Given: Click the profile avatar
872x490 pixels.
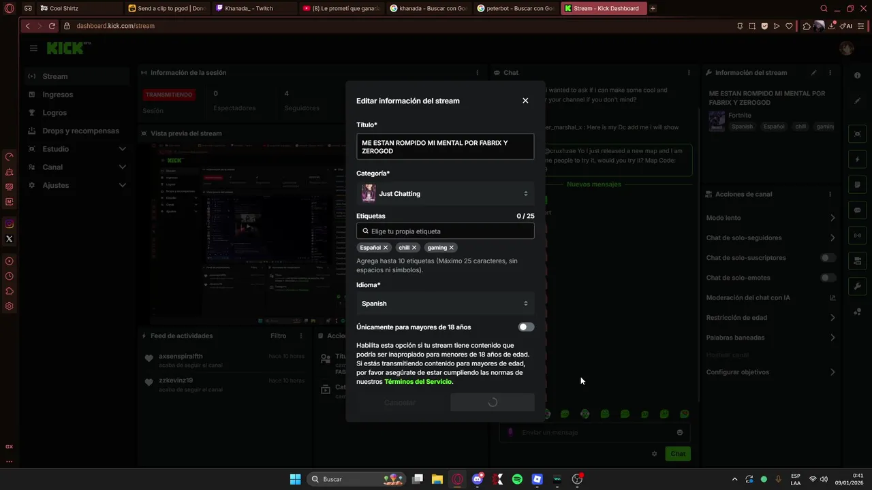Looking at the screenshot, I should pos(847,48).
